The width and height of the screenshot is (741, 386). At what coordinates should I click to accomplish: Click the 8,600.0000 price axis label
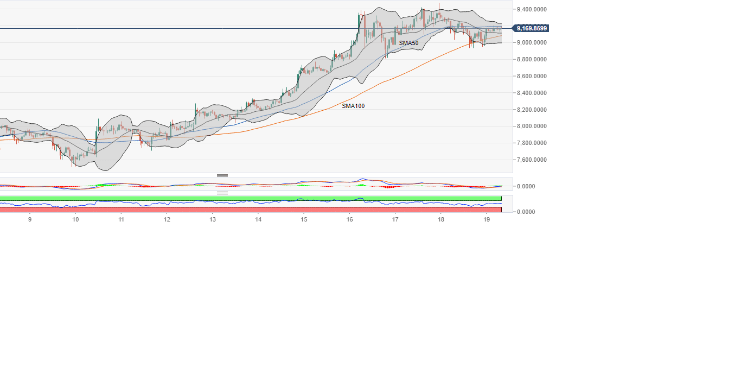tap(532, 77)
